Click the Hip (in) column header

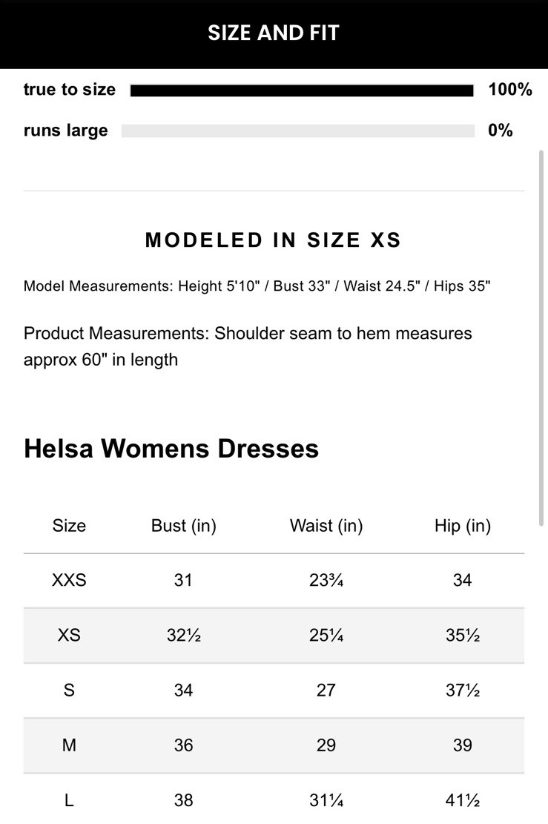pyautogui.click(x=463, y=526)
